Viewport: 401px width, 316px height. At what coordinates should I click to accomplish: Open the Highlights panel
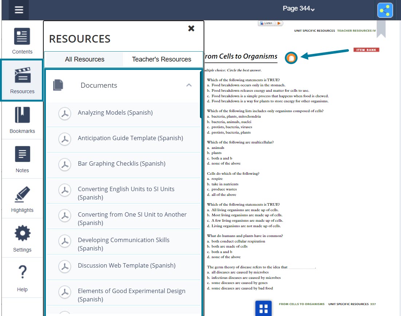click(22, 199)
